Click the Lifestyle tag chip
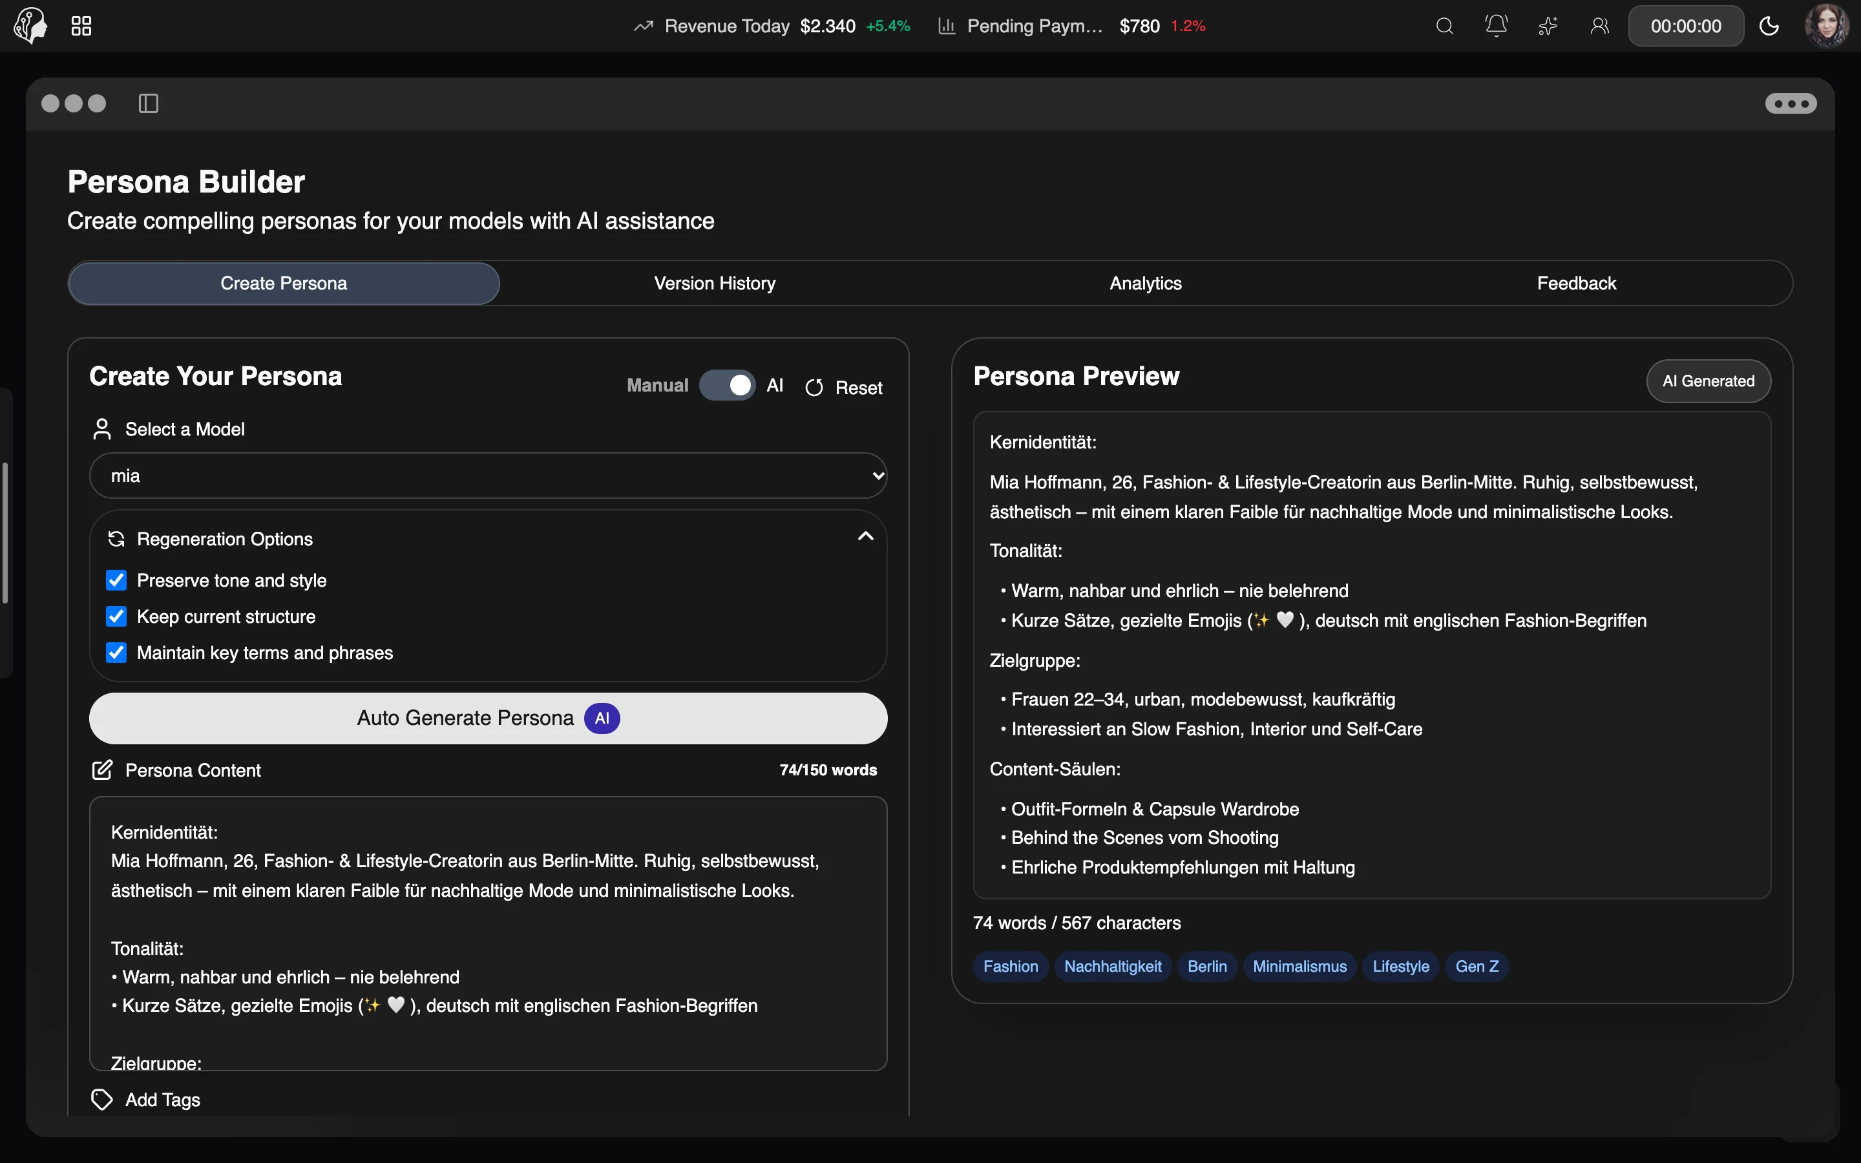Image resolution: width=1861 pixels, height=1163 pixels. point(1400,966)
